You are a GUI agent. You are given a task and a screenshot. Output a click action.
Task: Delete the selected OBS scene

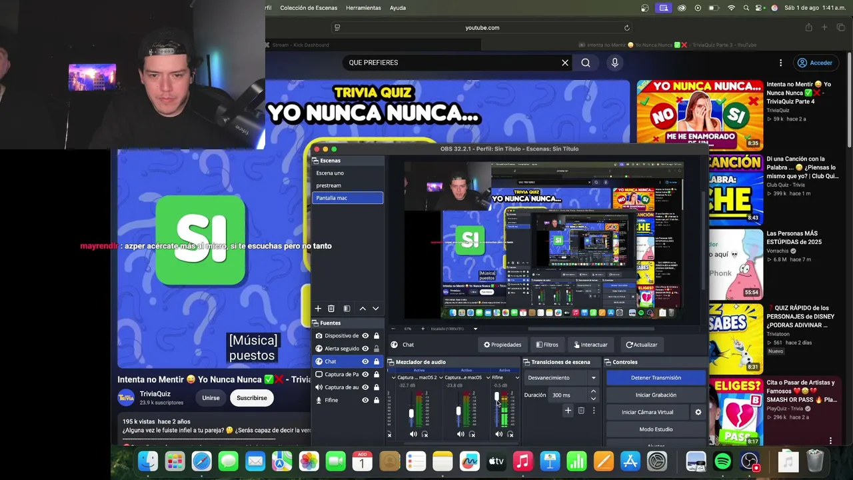331,309
